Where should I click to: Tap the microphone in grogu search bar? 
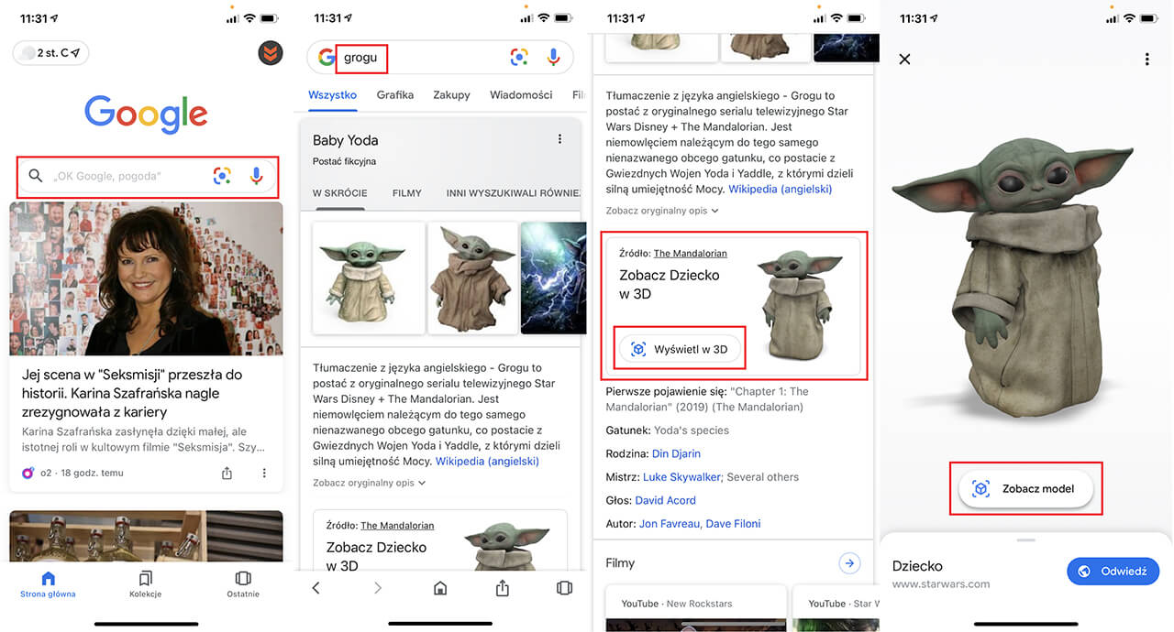[553, 58]
